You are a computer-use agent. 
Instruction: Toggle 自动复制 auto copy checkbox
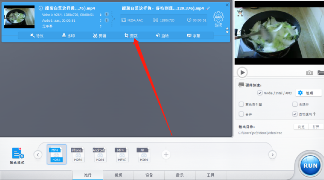tap(295, 114)
